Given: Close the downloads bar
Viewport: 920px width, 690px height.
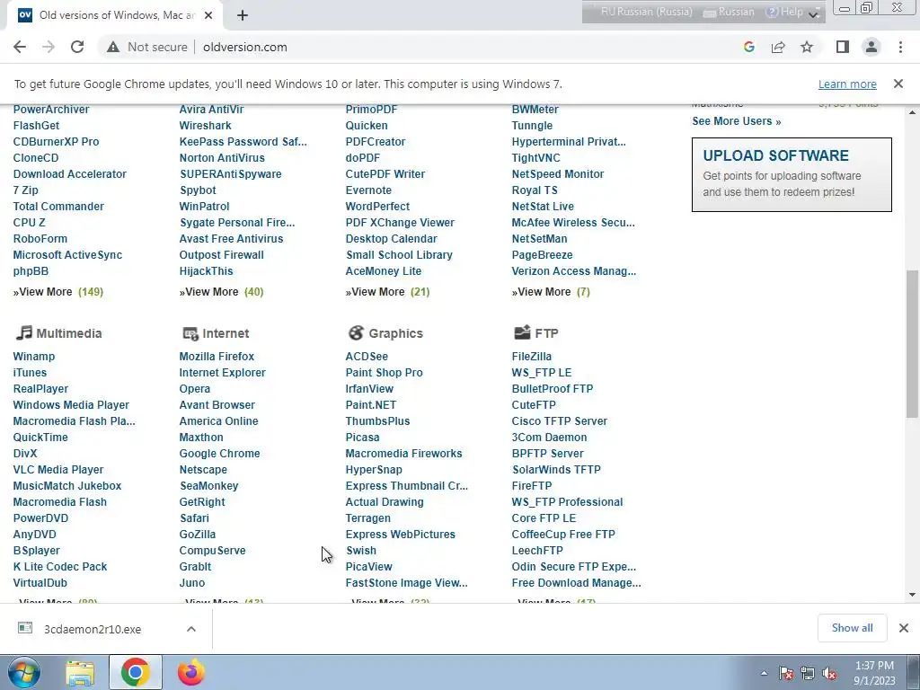Looking at the screenshot, I should [904, 628].
